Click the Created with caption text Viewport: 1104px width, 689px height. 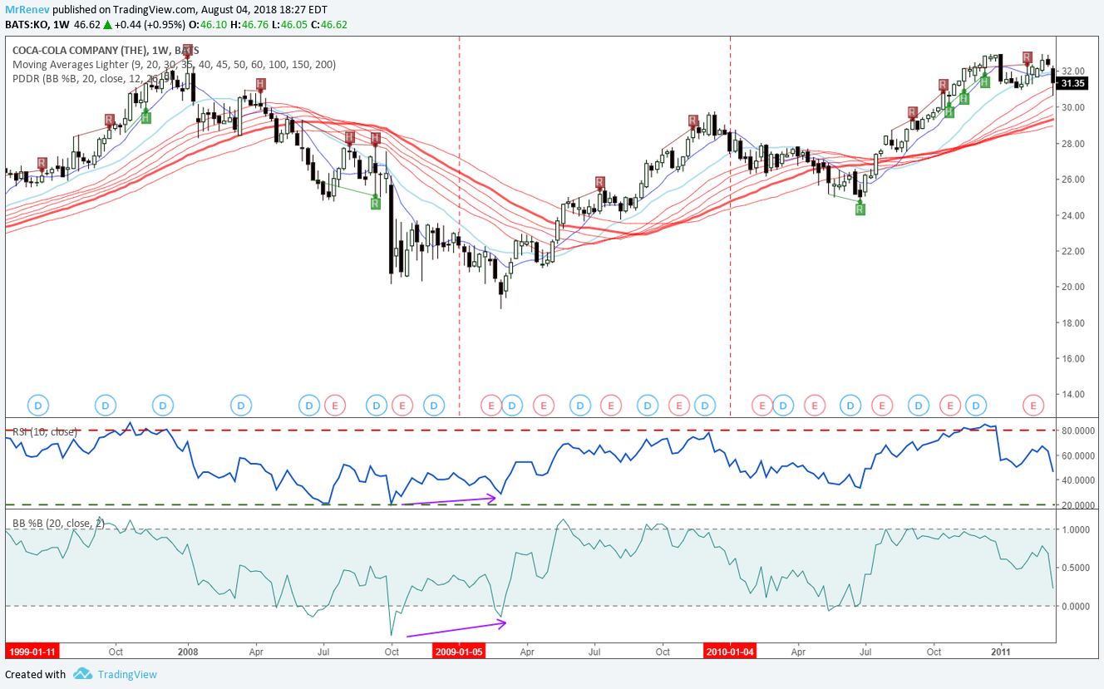click(35, 675)
